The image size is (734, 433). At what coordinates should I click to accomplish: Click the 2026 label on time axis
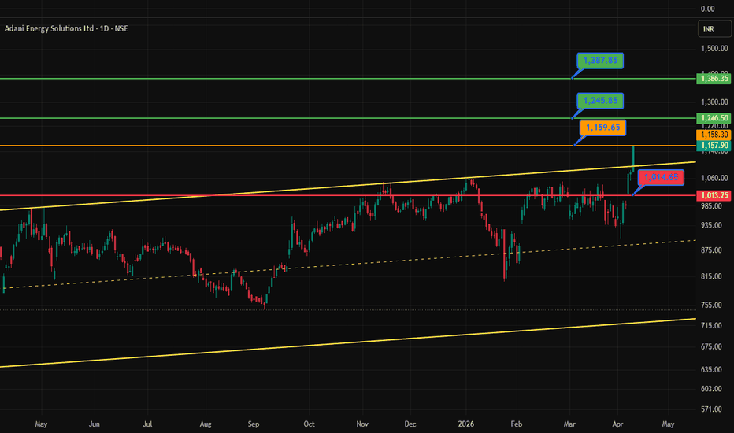pos(465,424)
